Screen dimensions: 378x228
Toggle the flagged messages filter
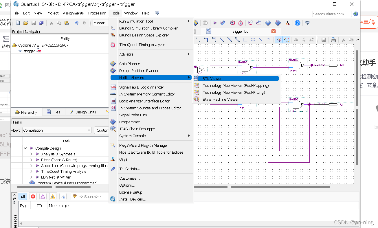point(63,196)
